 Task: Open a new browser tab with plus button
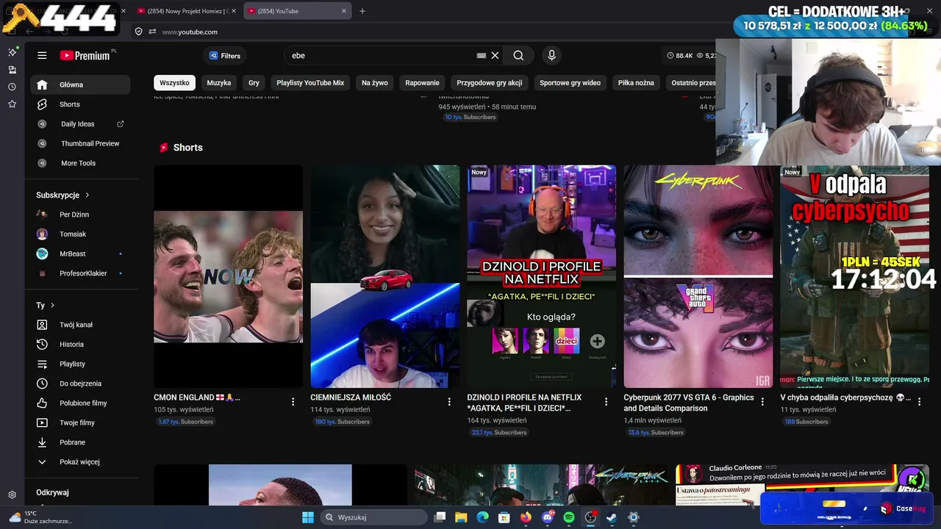[x=362, y=11]
